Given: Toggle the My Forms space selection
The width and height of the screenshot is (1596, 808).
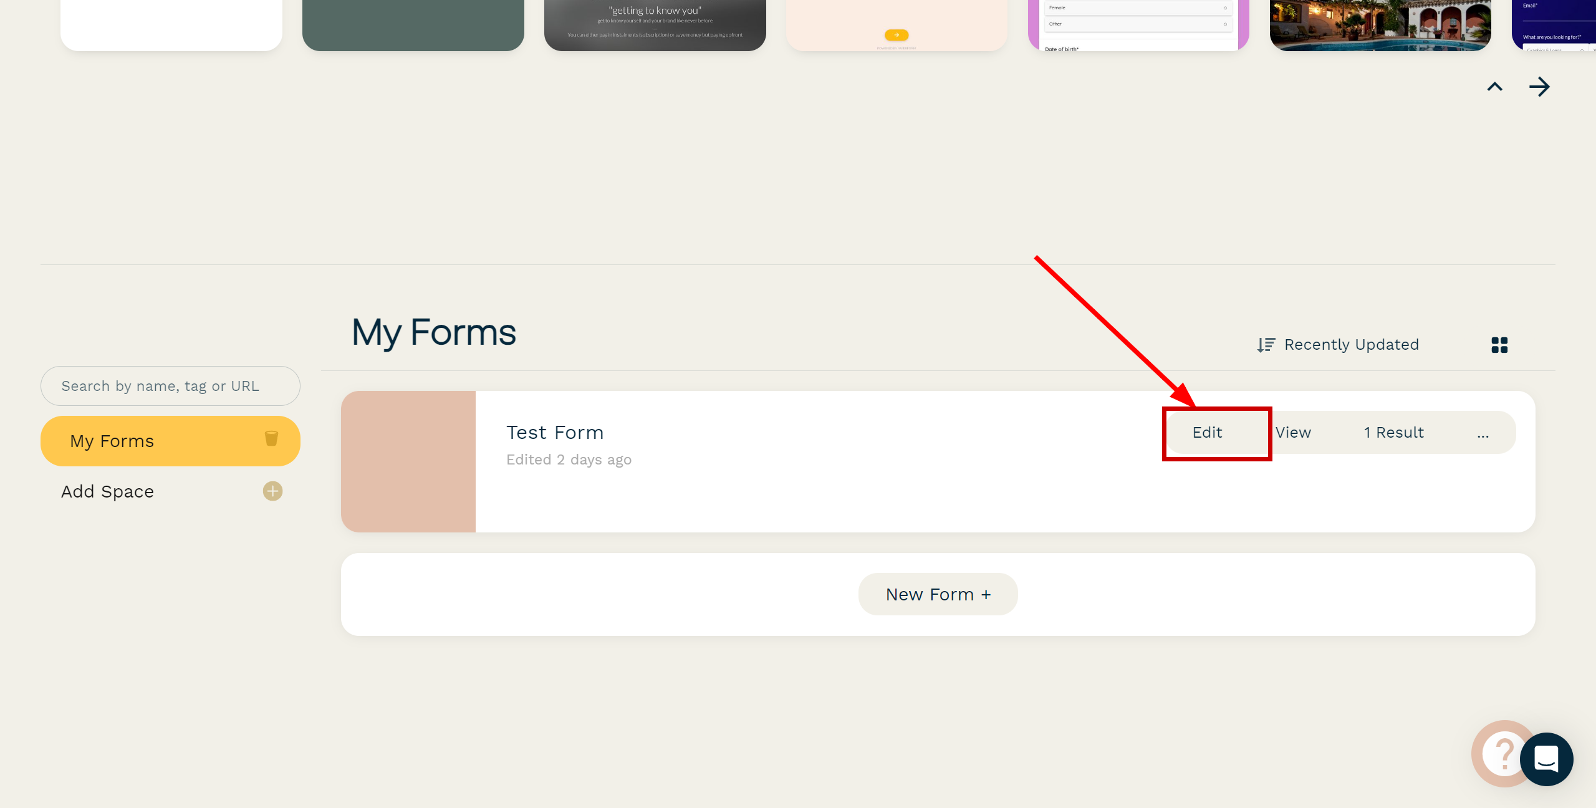Looking at the screenshot, I should (170, 440).
